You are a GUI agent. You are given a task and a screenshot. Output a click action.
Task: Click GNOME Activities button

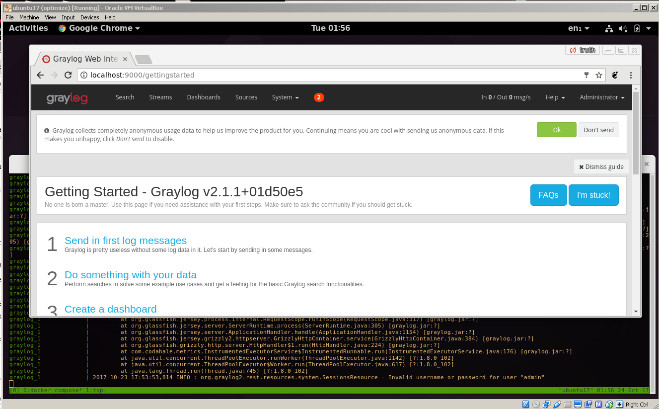pyautogui.click(x=28, y=28)
